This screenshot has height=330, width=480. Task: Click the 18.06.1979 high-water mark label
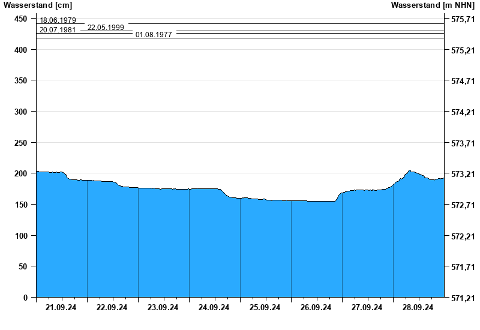58,20
